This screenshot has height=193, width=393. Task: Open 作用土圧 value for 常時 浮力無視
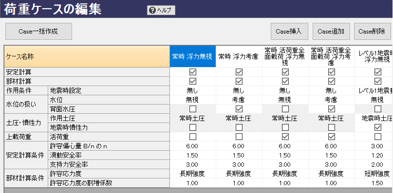[192, 118]
